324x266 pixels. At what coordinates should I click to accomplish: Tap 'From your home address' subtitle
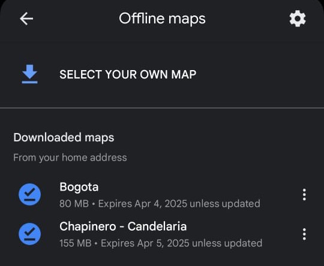click(70, 158)
